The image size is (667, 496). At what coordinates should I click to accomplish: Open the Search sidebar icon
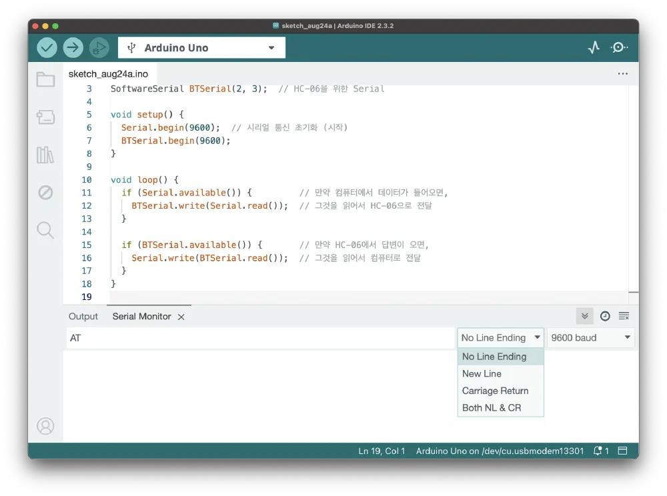[45, 231]
